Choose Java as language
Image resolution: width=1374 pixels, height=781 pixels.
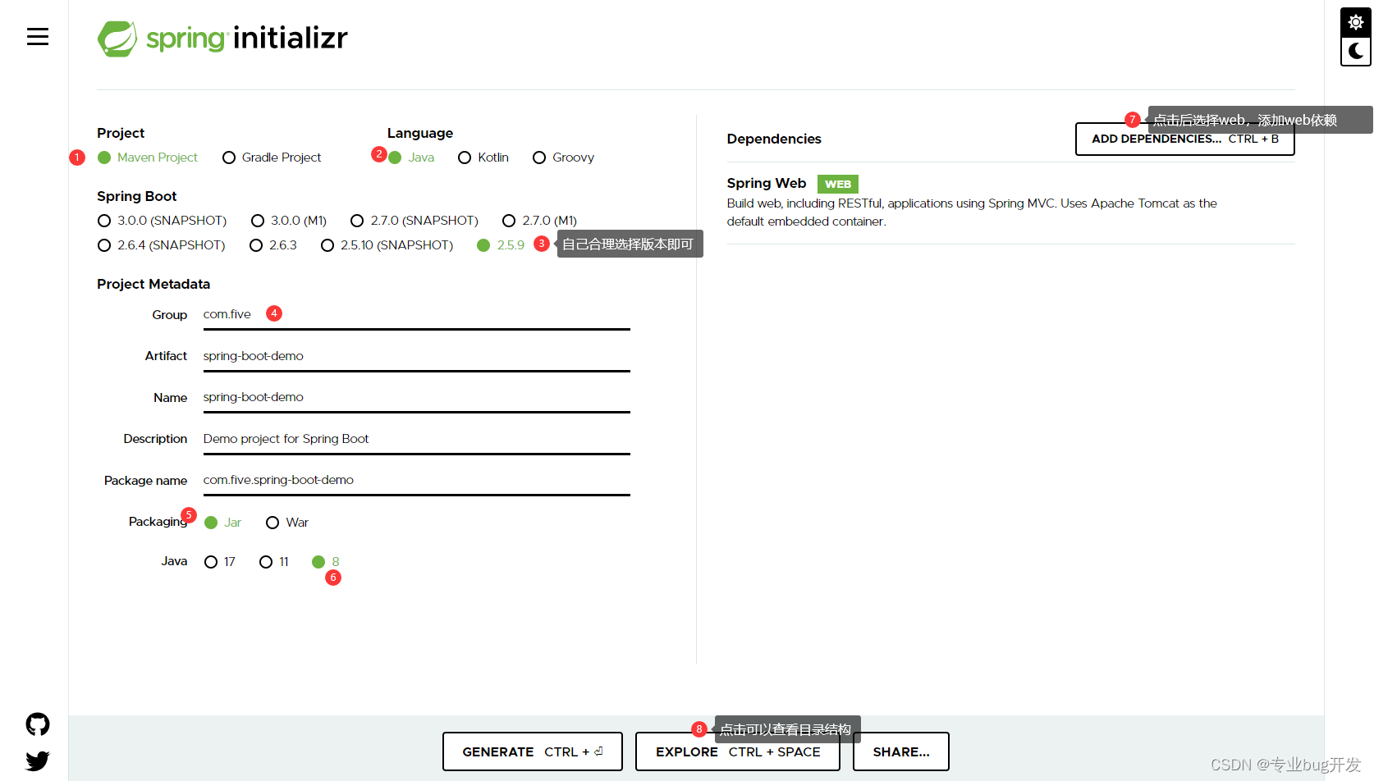click(411, 158)
